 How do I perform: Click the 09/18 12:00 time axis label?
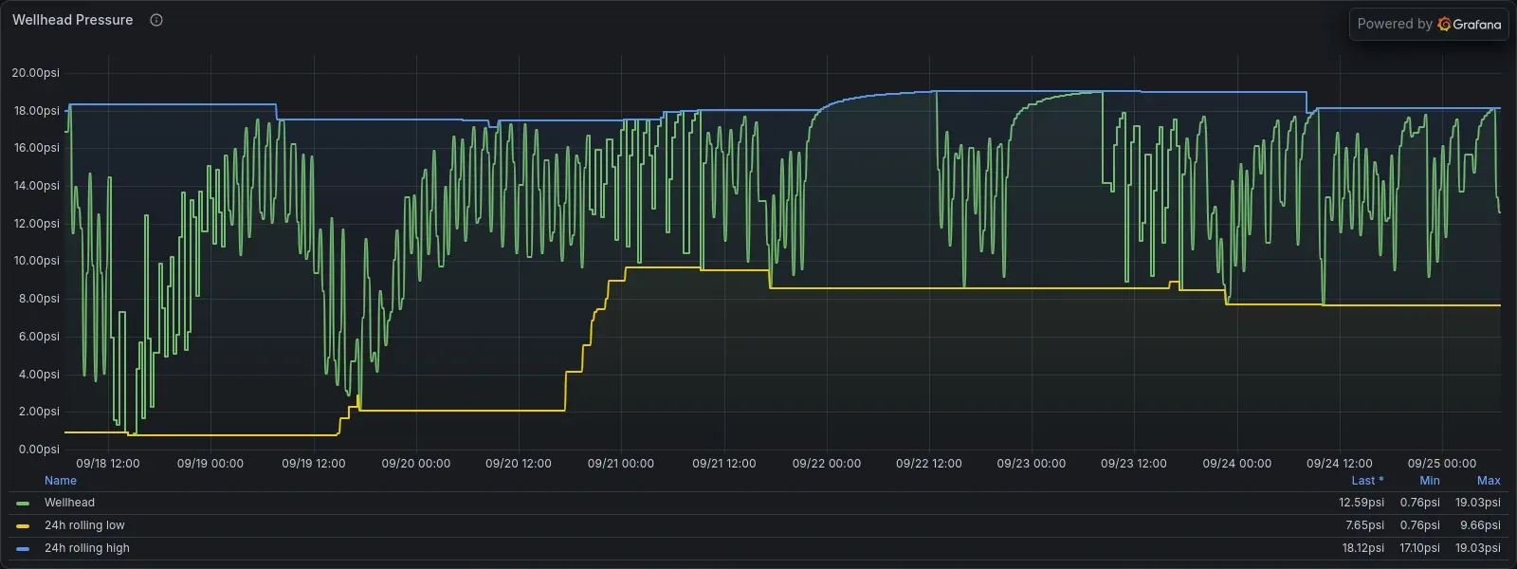coord(108,464)
